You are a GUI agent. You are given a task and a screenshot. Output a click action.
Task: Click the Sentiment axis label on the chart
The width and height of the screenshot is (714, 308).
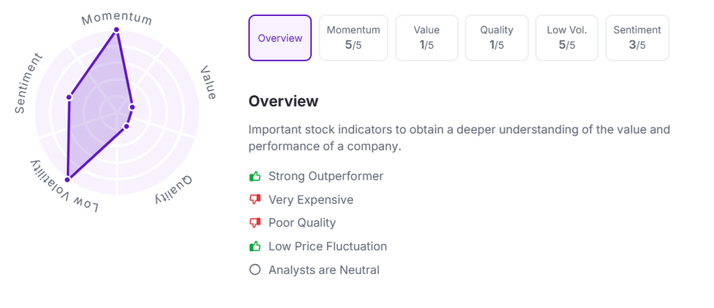pos(29,84)
